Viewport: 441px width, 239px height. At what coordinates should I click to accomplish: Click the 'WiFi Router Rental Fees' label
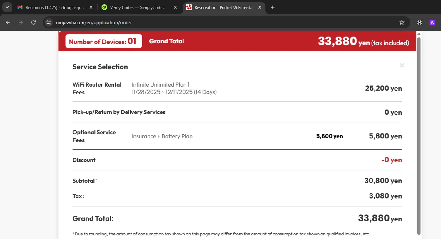pos(97,88)
